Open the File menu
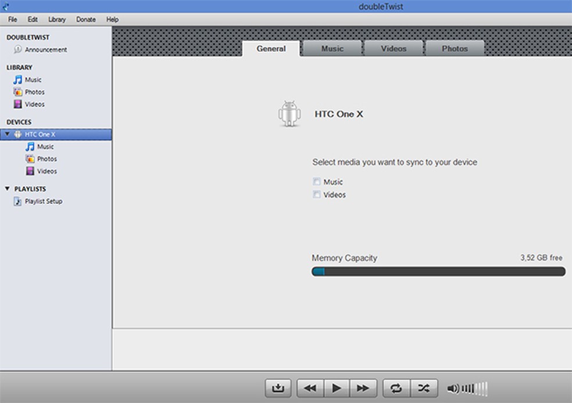 [x=12, y=19]
